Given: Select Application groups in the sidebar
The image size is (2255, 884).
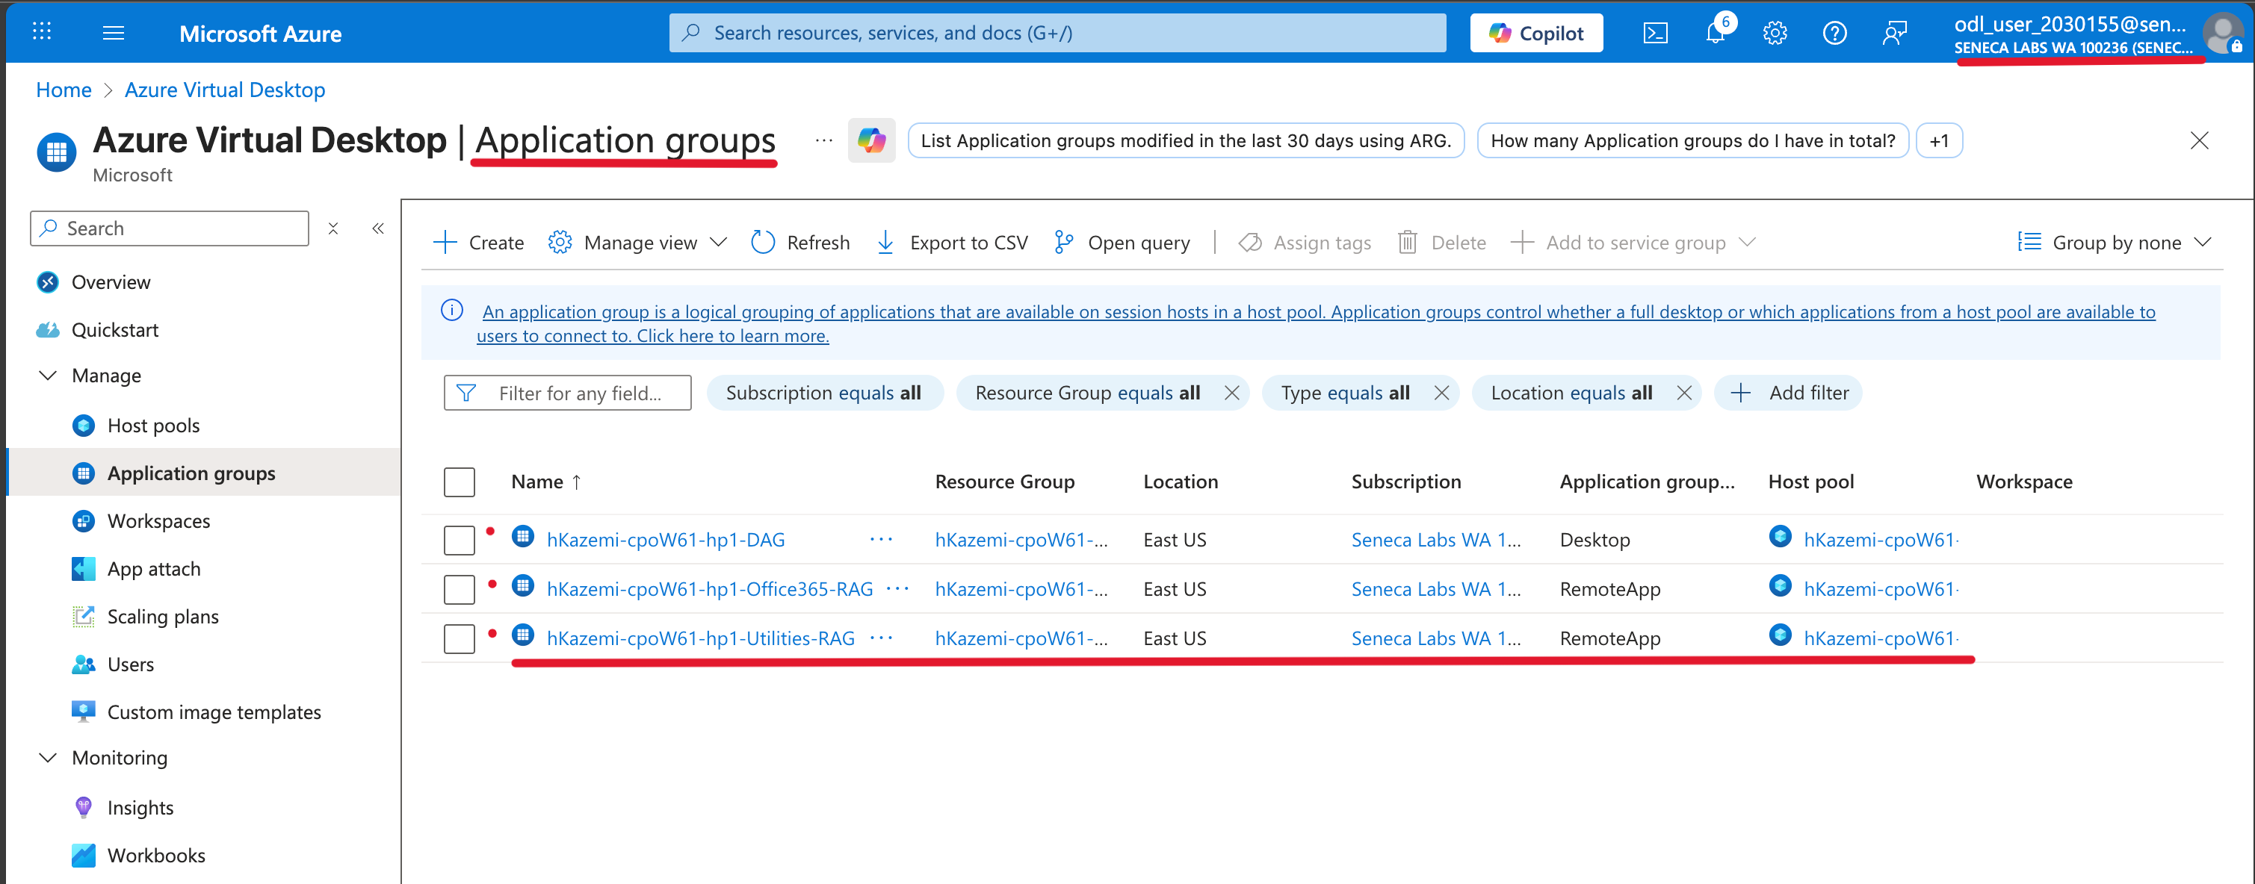Looking at the screenshot, I should coord(191,473).
